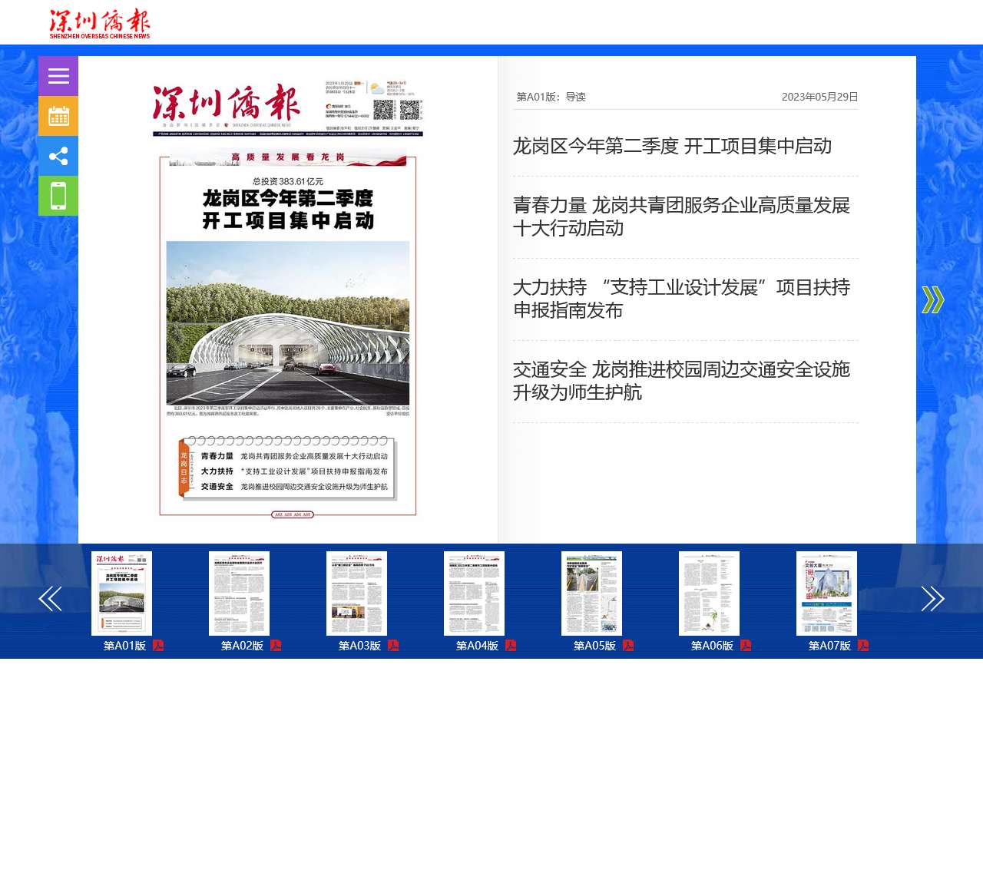Open the orange calendar date picker icon
Screen dimensions: 983x896
click(x=58, y=116)
